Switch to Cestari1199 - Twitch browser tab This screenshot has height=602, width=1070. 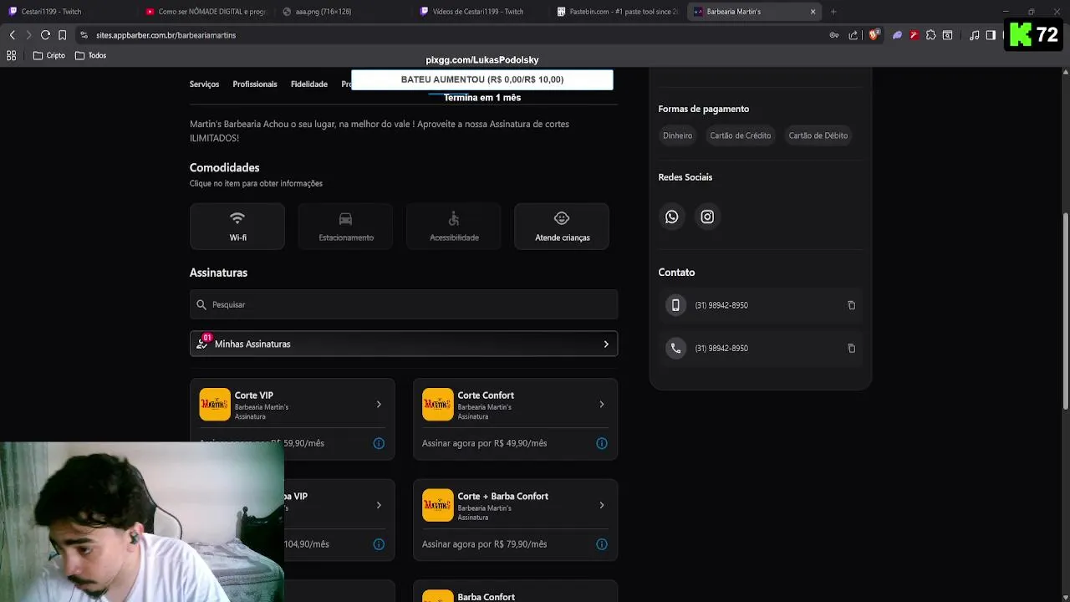(67, 12)
